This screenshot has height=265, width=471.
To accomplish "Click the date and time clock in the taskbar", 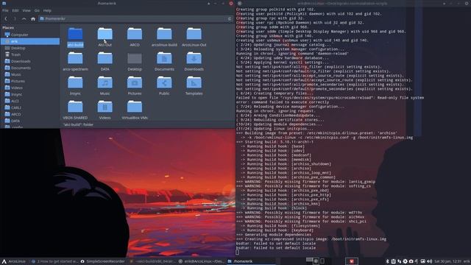I will pos(447,261).
